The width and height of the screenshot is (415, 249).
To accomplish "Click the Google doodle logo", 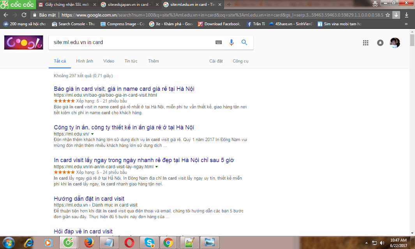I will pyautogui.click(x=23, y=42).
